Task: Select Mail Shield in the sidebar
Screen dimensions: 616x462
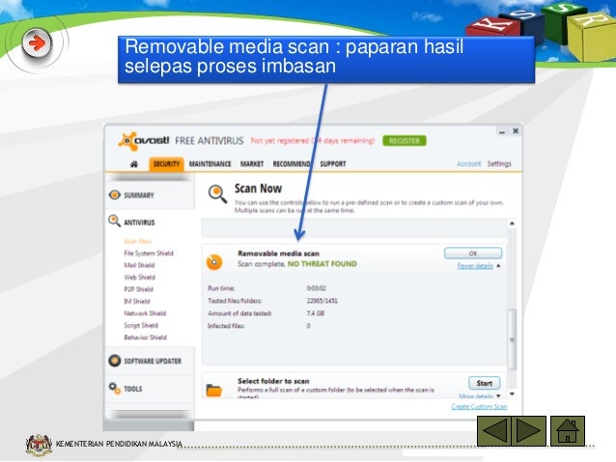Action: pos(139,265)
